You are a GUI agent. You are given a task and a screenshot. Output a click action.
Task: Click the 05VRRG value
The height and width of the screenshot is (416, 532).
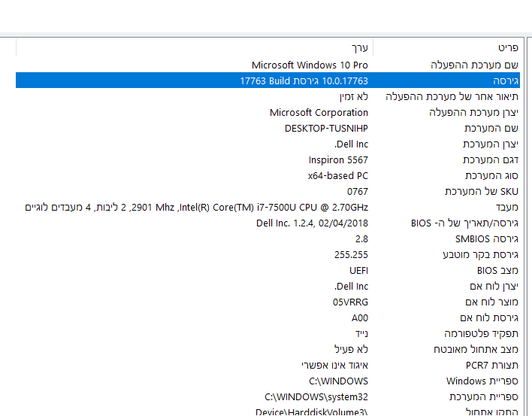[350, 302]
